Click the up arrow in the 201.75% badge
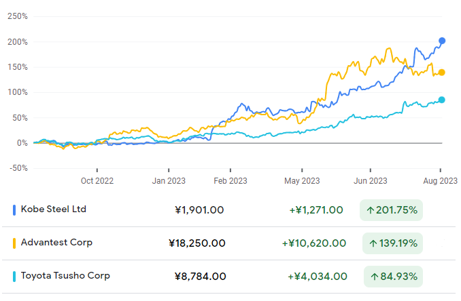The width and height of the screenshot is (461, 301). point(371,210)
